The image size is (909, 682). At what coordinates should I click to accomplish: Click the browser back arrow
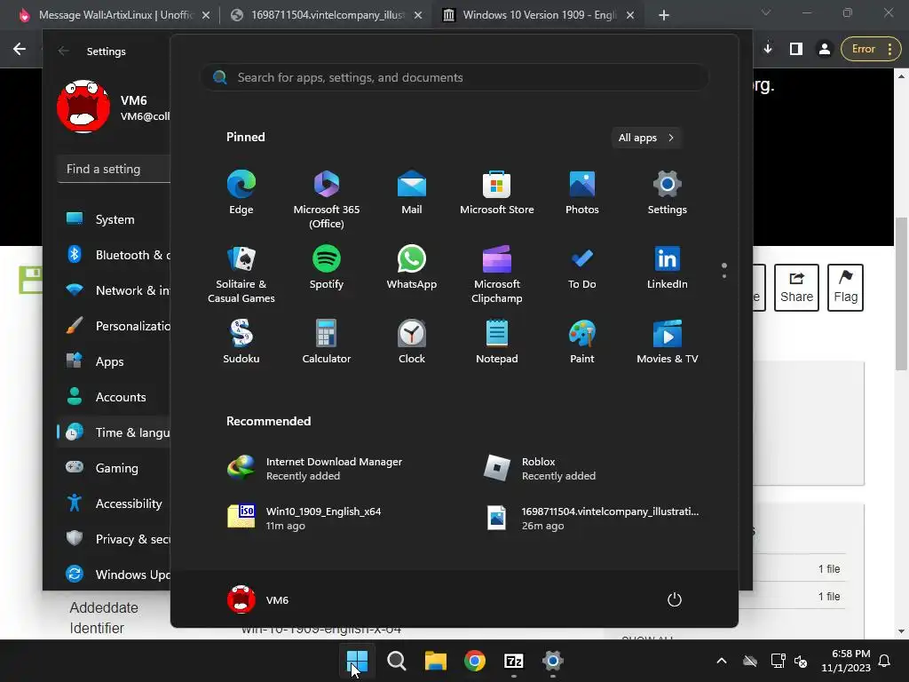[x=20, y=50]
